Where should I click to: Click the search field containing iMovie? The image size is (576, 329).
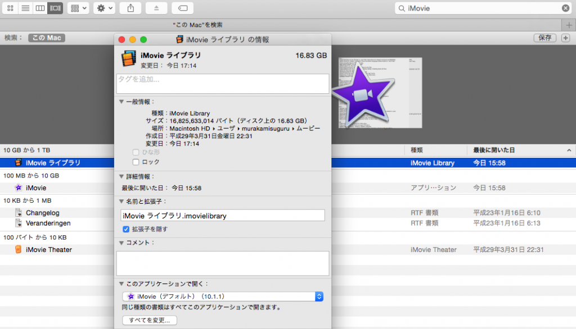(x=483, y=8)
